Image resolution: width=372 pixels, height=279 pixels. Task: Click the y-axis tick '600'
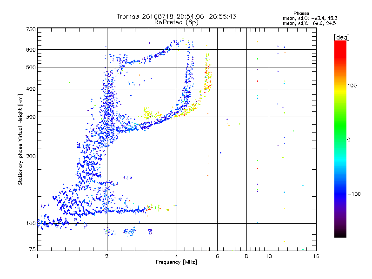pyautogui.click(x=31, y=50)
